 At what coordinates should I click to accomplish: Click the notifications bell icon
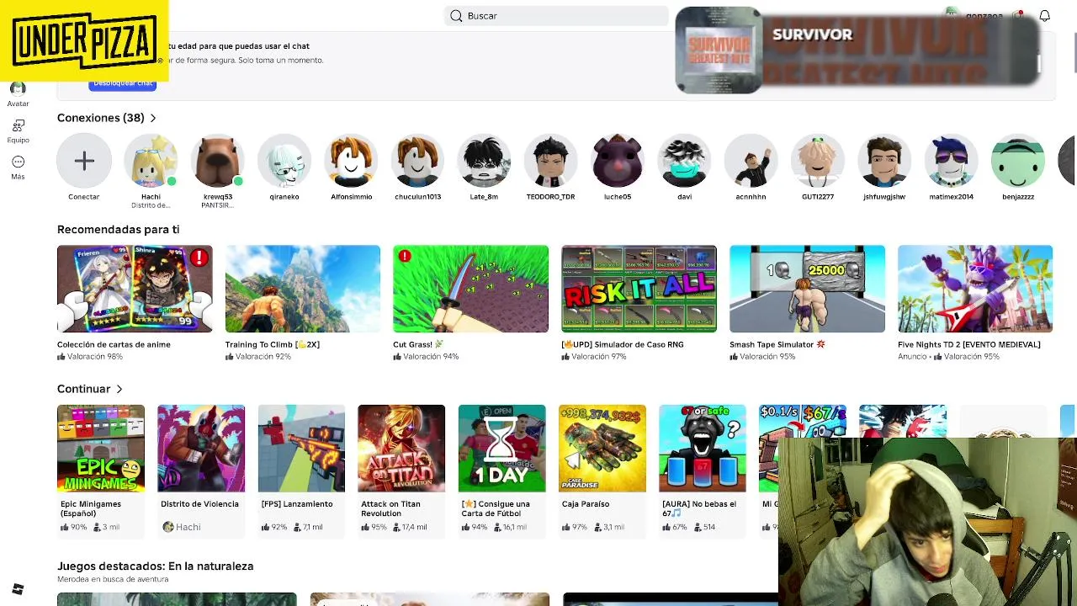tap(1044, 16)
